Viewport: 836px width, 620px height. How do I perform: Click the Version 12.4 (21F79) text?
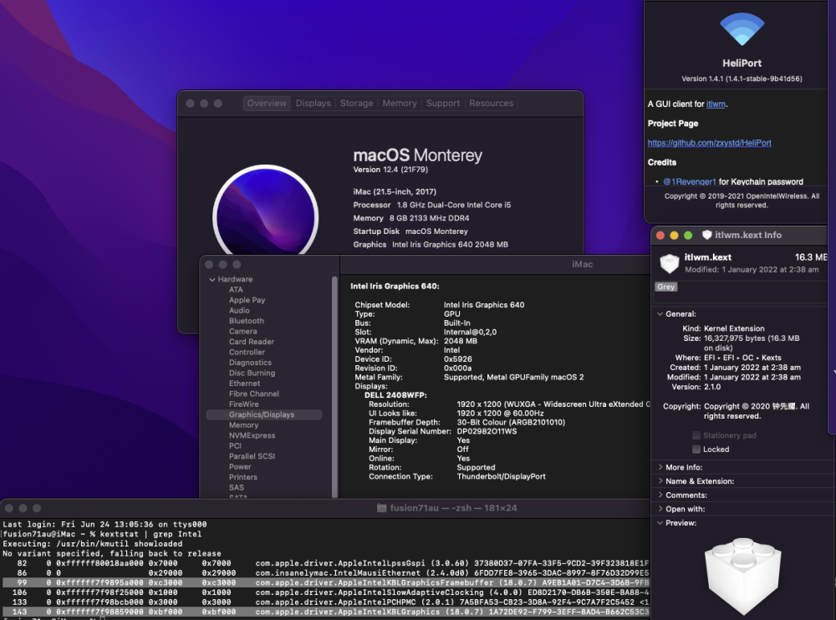click(x=390, y=170)
